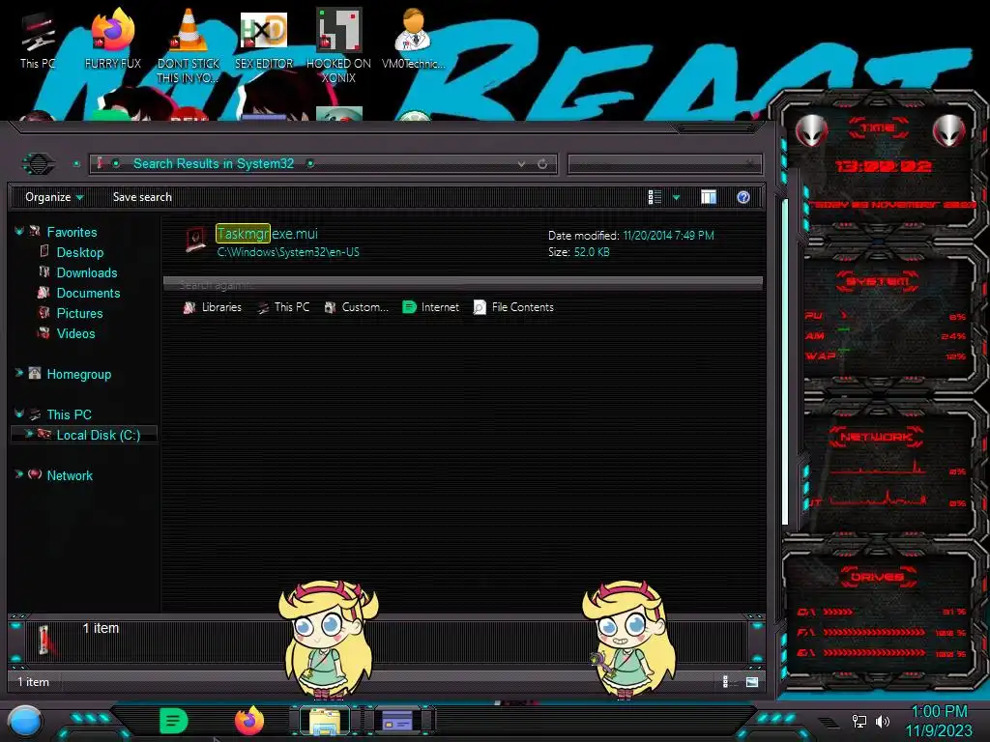Select Network in navigation pane
The width and height of the screenshot is (990, 742).
[70, 475]
